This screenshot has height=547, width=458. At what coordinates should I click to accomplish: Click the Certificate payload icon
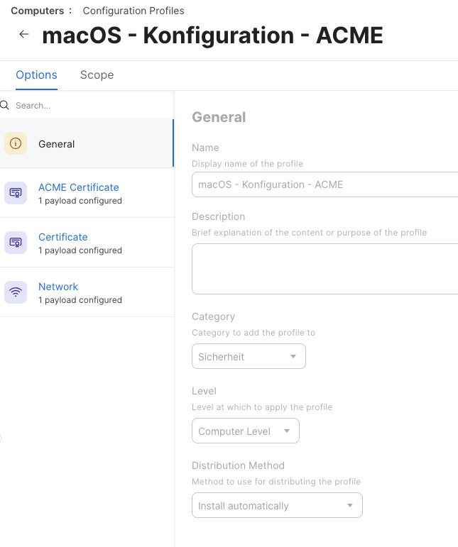(16, 243)
